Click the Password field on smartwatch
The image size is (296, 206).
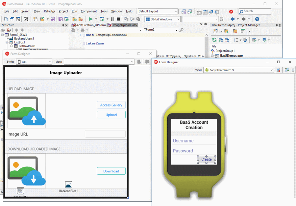click(x=194, y=151)
